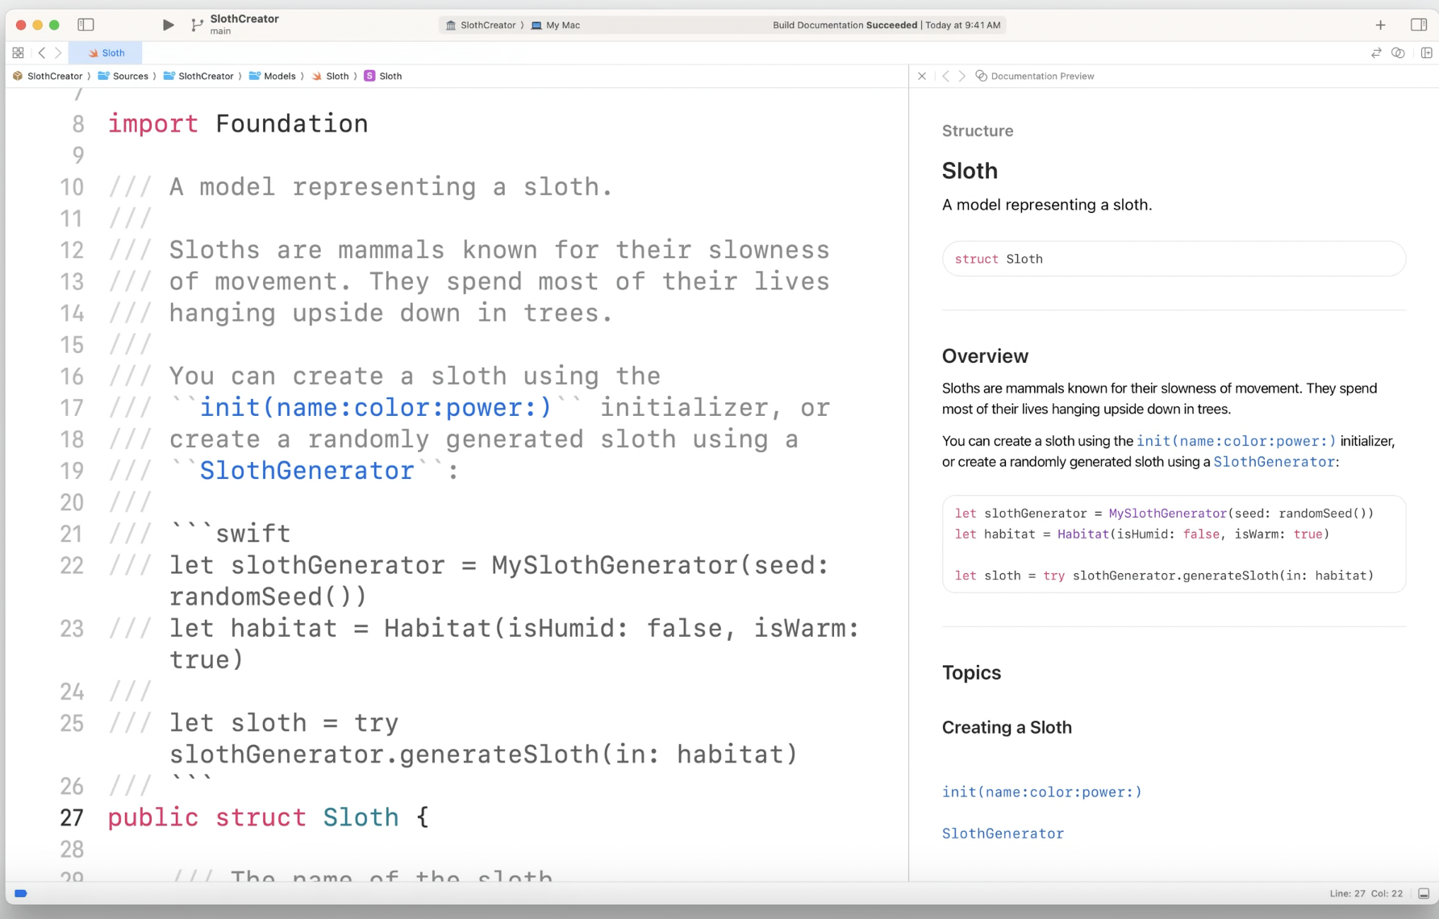
Task: Close the Documentation Preview pane
Action: 922,76
